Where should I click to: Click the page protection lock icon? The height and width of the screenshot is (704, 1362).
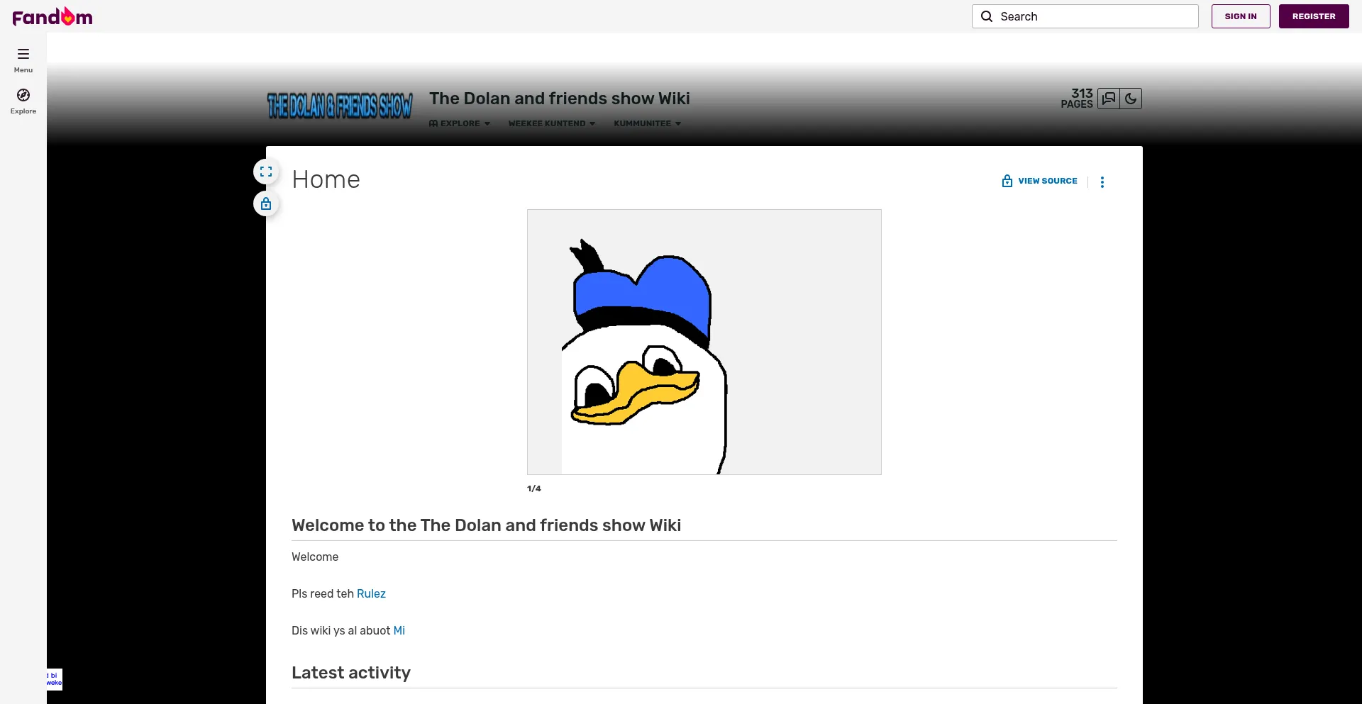[x=266, y=204]
